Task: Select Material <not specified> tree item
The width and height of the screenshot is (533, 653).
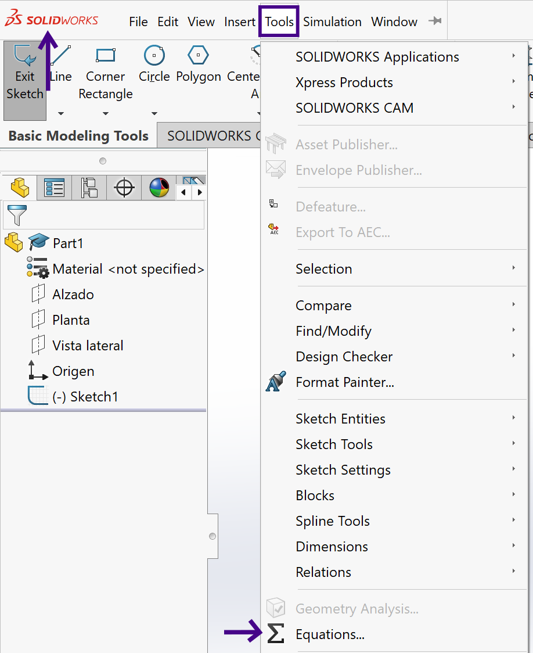Action: pyautogui.click(x=128, y=269)
